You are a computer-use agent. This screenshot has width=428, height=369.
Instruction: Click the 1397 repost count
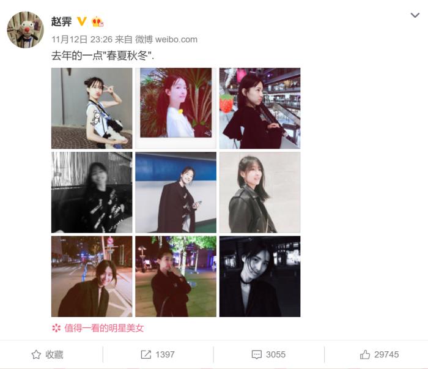point(165,354)
